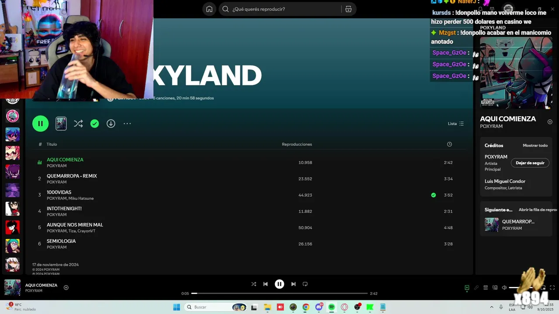The width and height of the screenshot is (559, 314).
Task: Pause playback in the bottom player bar
Action: [x=279, y=284]
